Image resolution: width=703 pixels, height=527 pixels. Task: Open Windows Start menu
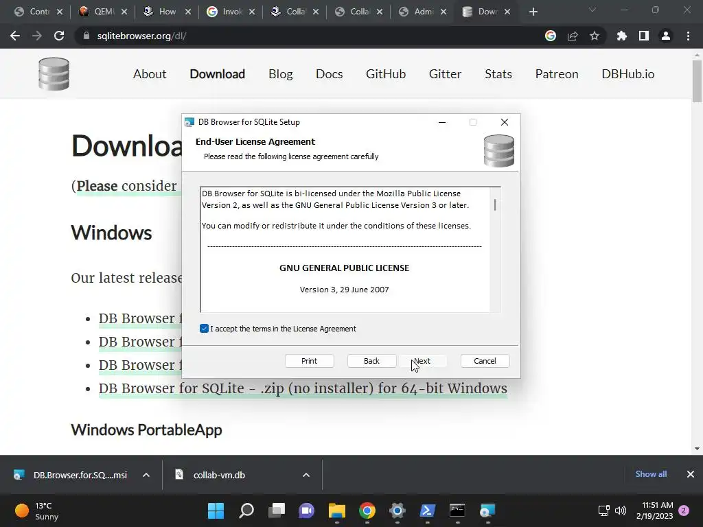point(216,511)
